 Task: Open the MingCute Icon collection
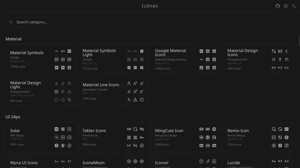[x=186, y=137]
